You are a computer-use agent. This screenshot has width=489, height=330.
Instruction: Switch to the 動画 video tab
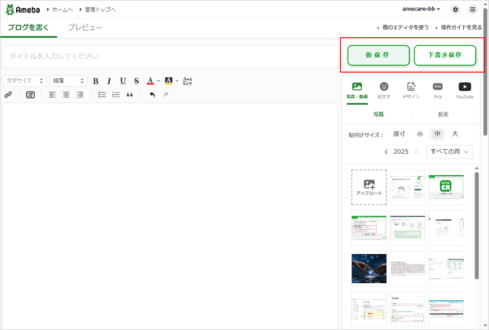443,115
